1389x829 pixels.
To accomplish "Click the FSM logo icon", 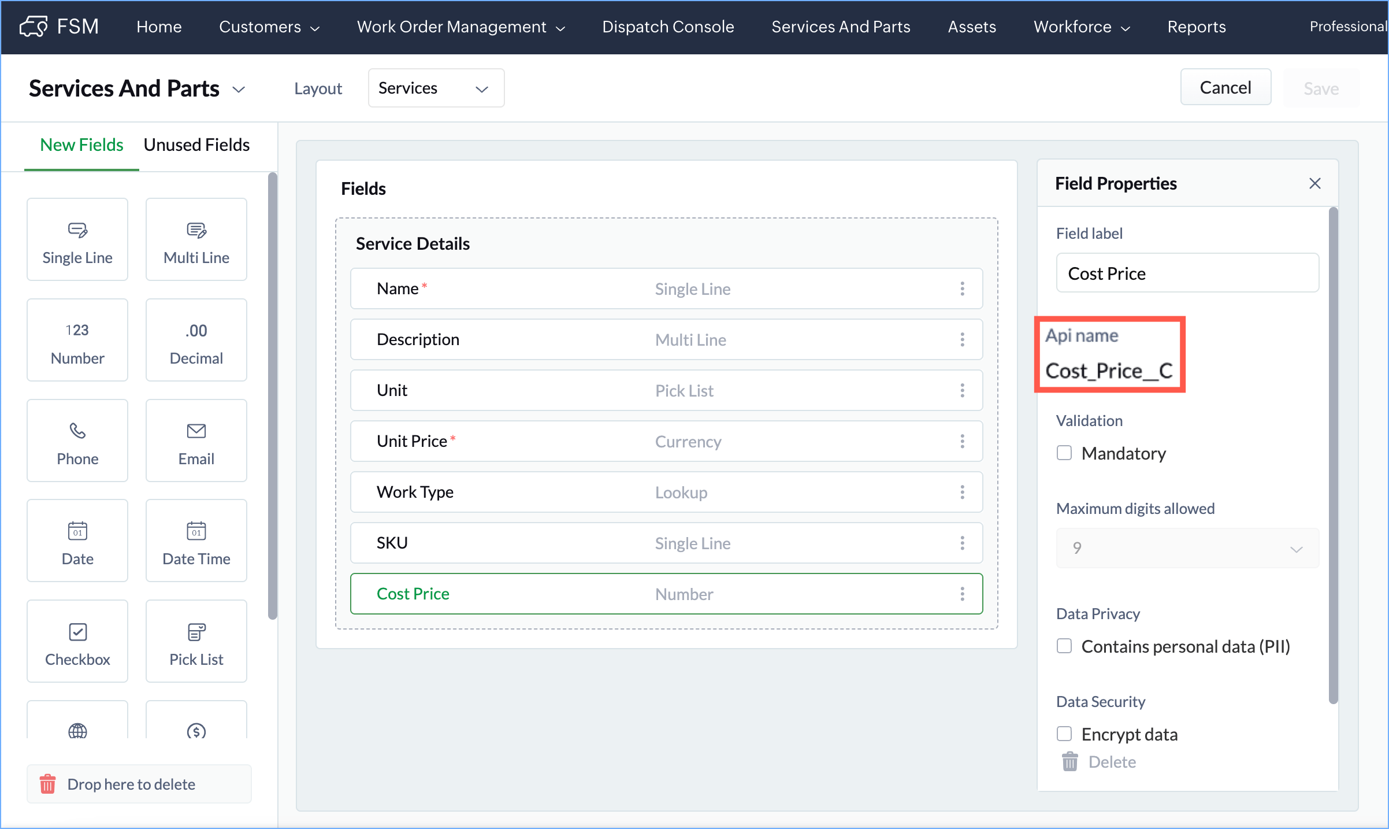I will point(34,27).
